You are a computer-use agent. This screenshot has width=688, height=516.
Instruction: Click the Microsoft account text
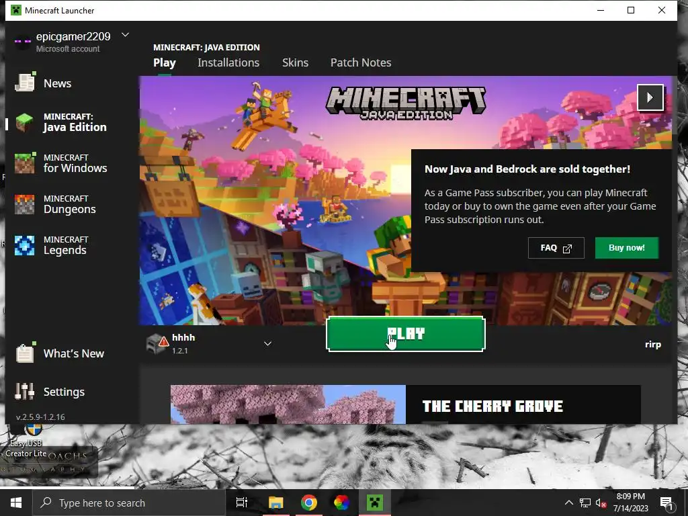68,48
